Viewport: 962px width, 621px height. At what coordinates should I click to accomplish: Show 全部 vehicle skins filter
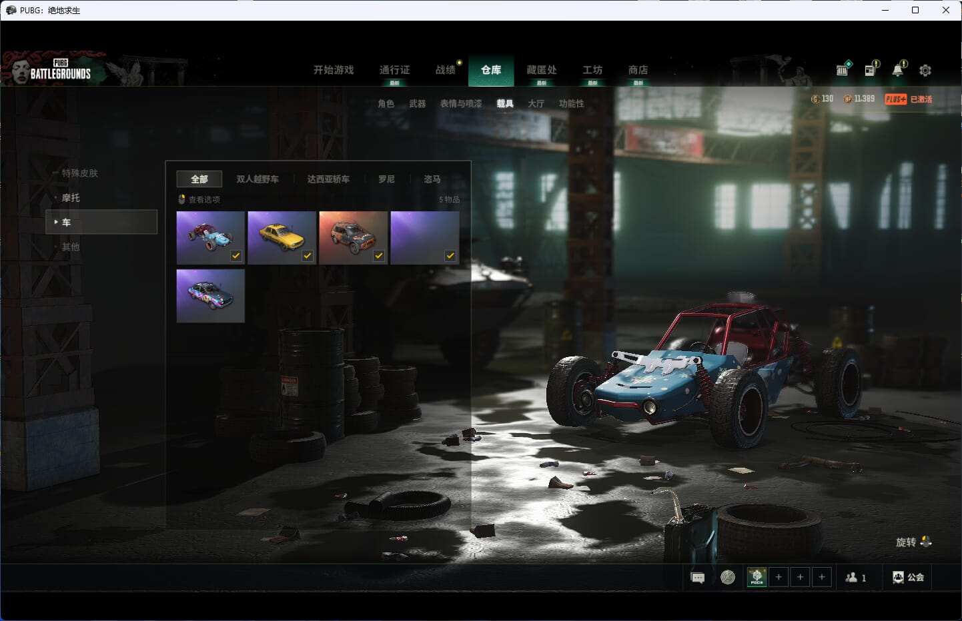(199, 179)
